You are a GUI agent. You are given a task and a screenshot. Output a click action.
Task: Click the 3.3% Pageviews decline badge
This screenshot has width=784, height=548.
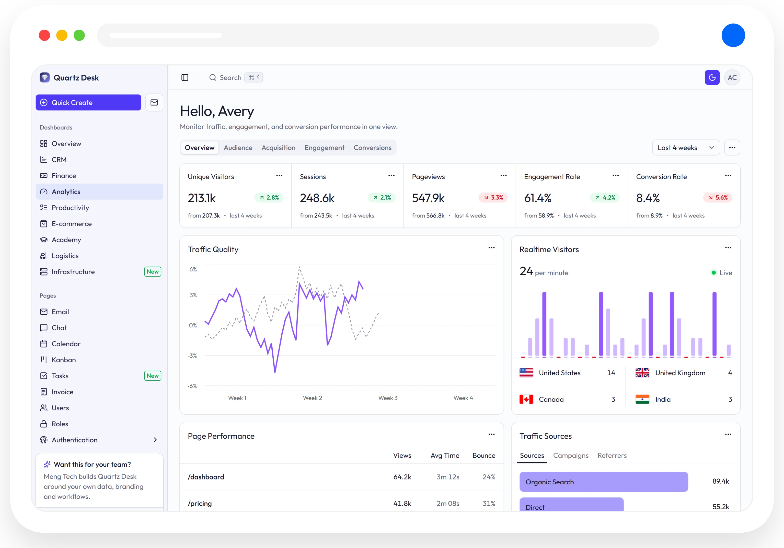[x=493, y=198]
